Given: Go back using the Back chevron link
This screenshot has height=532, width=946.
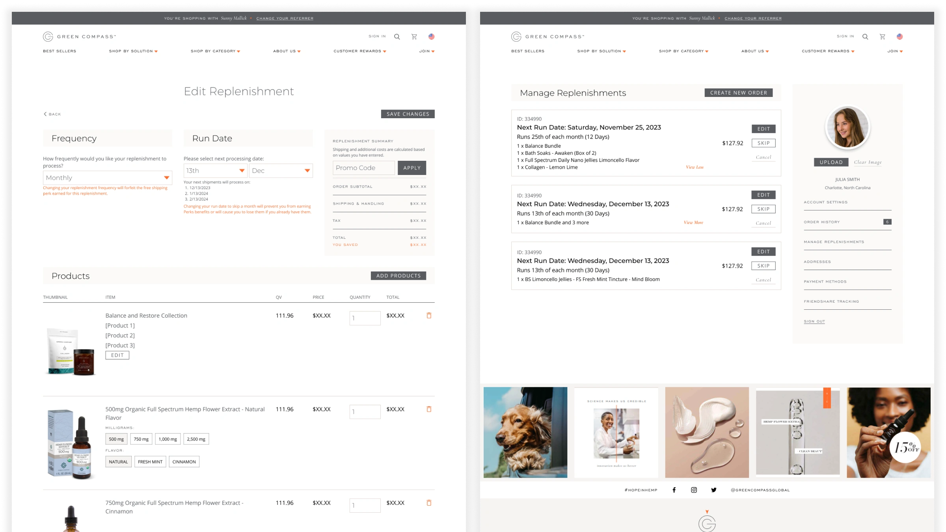Looking at the screenshot, I should point(52,114).
